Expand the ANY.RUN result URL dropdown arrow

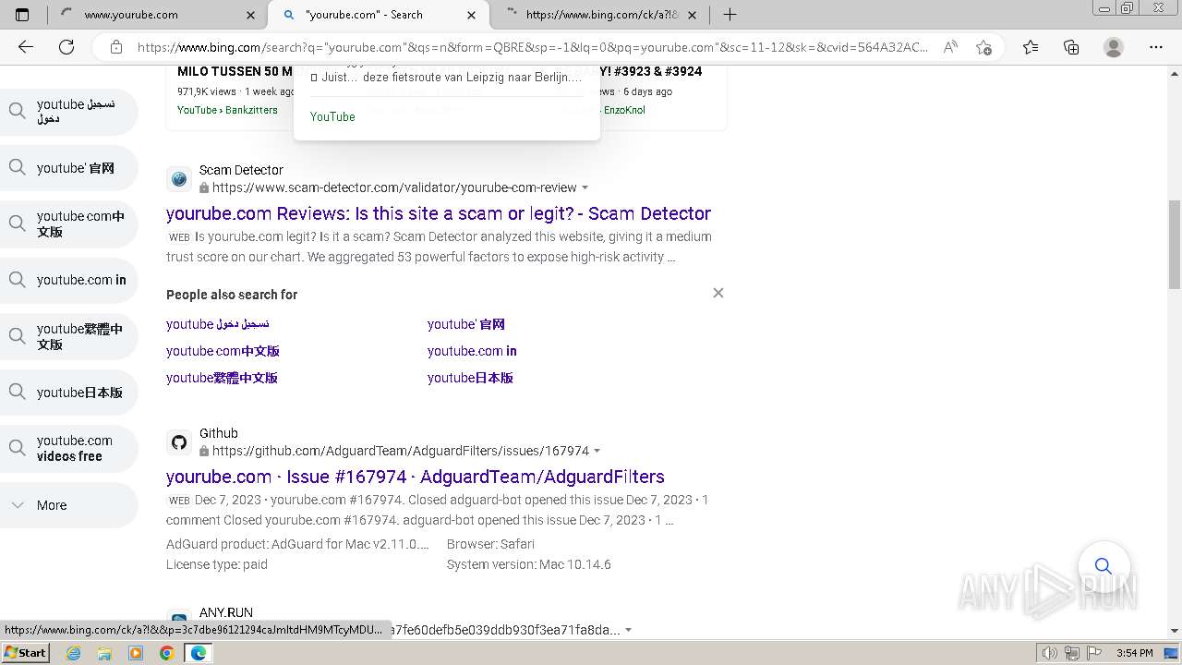pyautogui.click(x=628, y=630)
